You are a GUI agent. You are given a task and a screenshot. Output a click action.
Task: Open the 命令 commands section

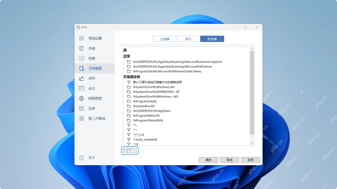pyautogui.click(x=95, y=88)
